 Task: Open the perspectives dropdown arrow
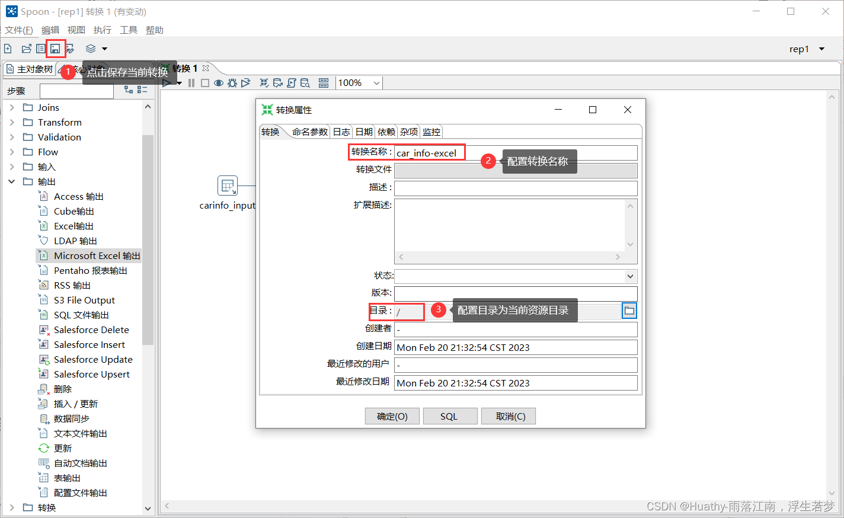[105, 49]
